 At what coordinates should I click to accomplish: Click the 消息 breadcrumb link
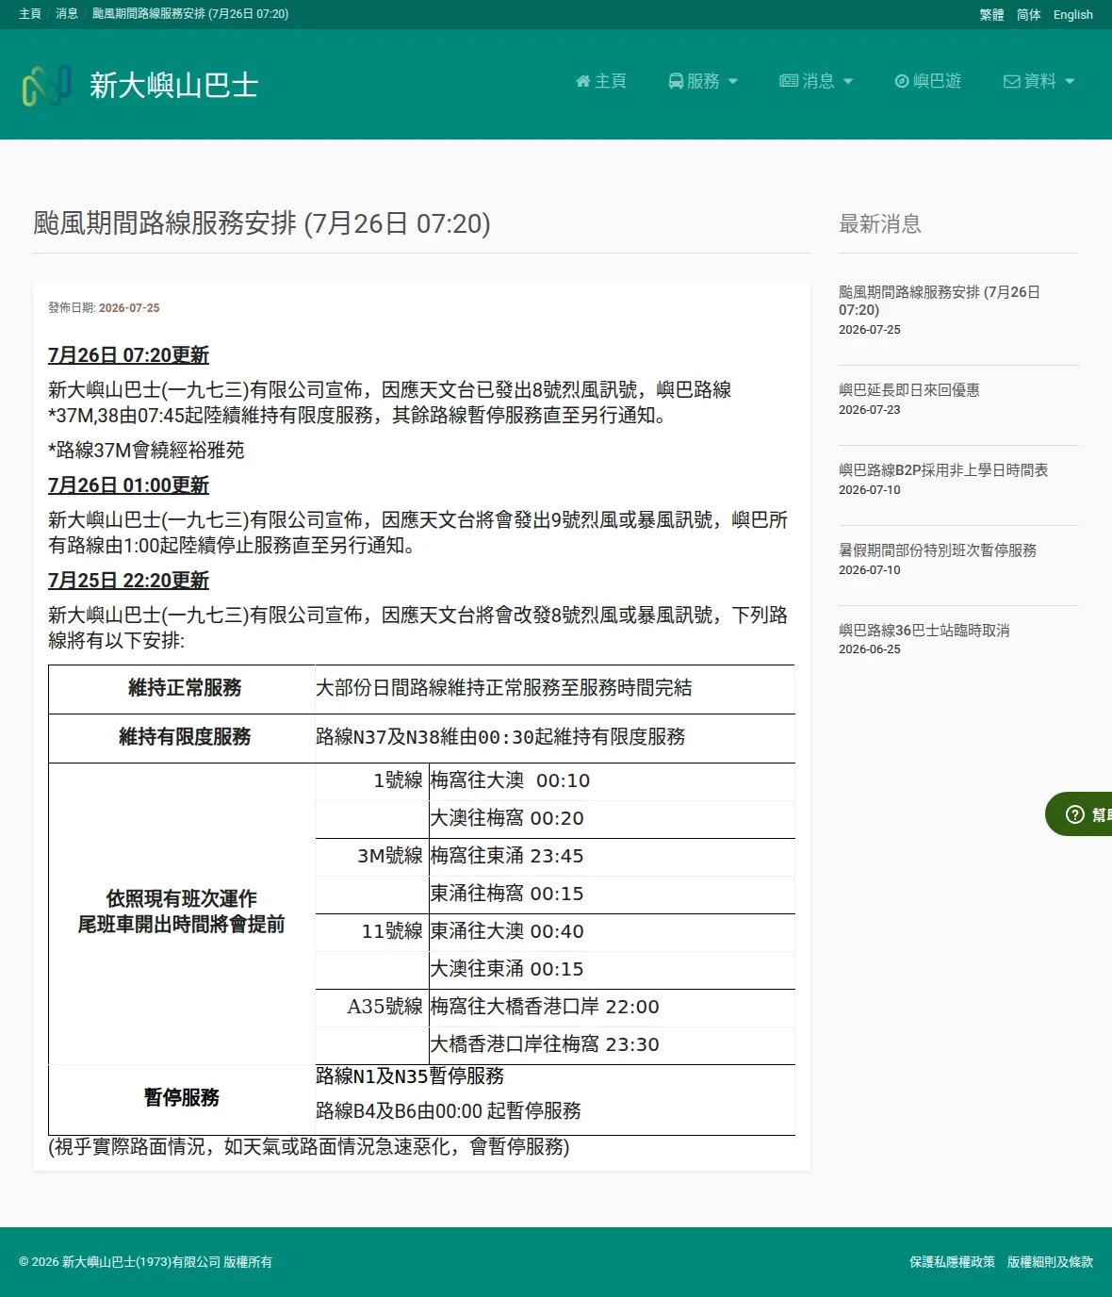pyautogui.click(x=67, y=14)
